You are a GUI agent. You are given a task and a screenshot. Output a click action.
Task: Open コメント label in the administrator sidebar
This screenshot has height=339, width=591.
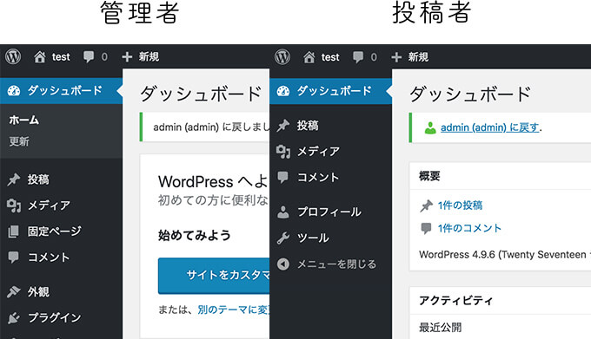[49, 258]
